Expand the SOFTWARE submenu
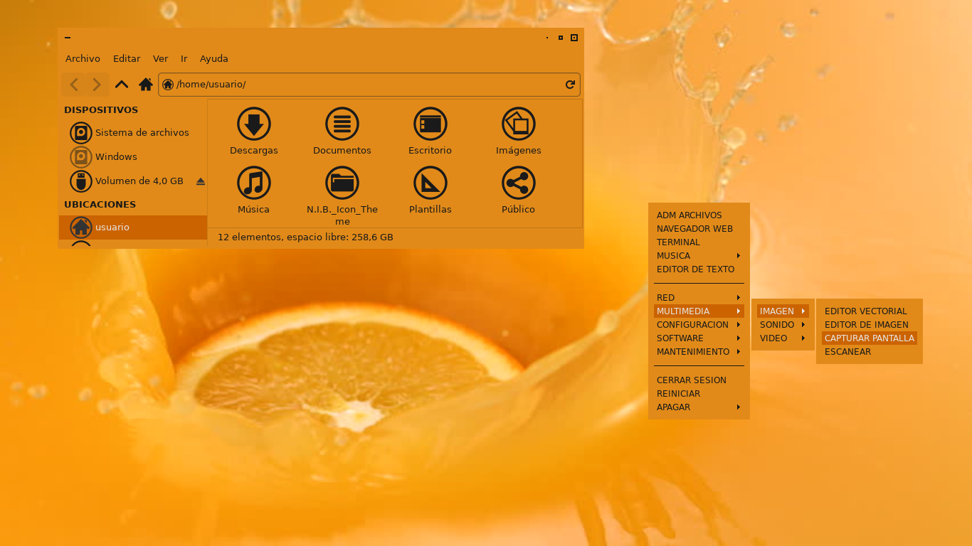972x546 pixels. [699, 338]
